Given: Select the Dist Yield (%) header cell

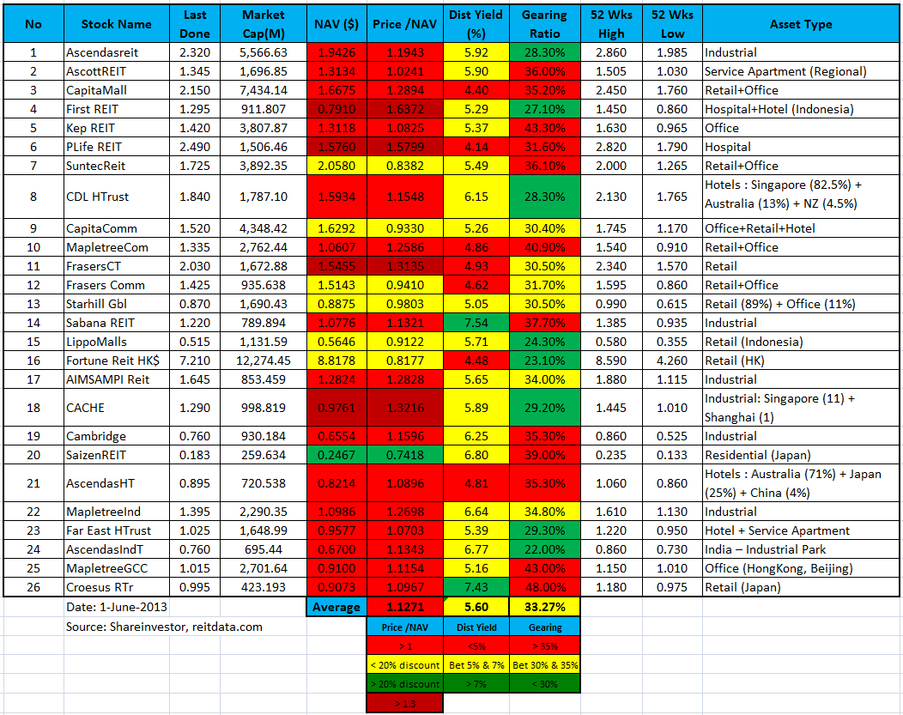Looking at the screenshot, I should coord(476,24).
